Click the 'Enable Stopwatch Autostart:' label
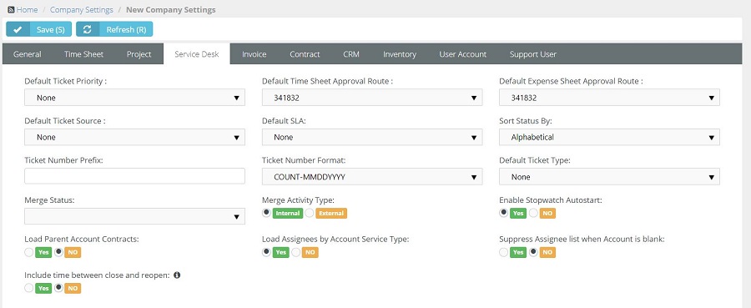This screenshot has height=308, width=751. [551, 199]
